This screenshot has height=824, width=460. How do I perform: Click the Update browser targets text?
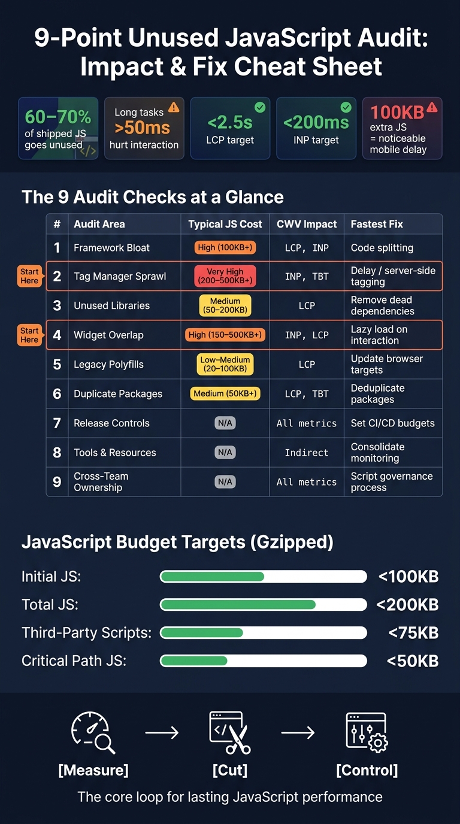tap(387, 364)
